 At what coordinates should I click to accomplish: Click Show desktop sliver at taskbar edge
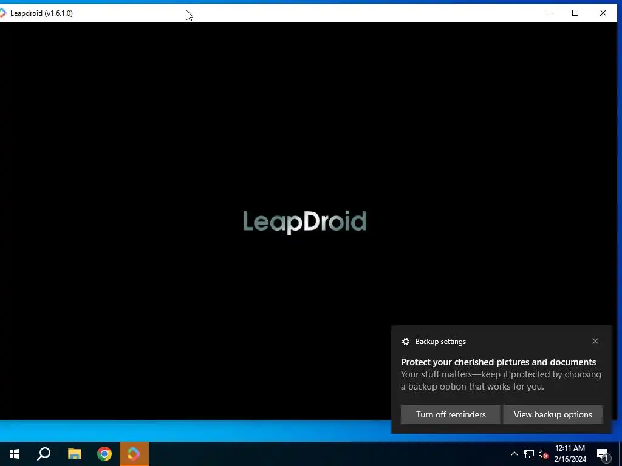620,454
